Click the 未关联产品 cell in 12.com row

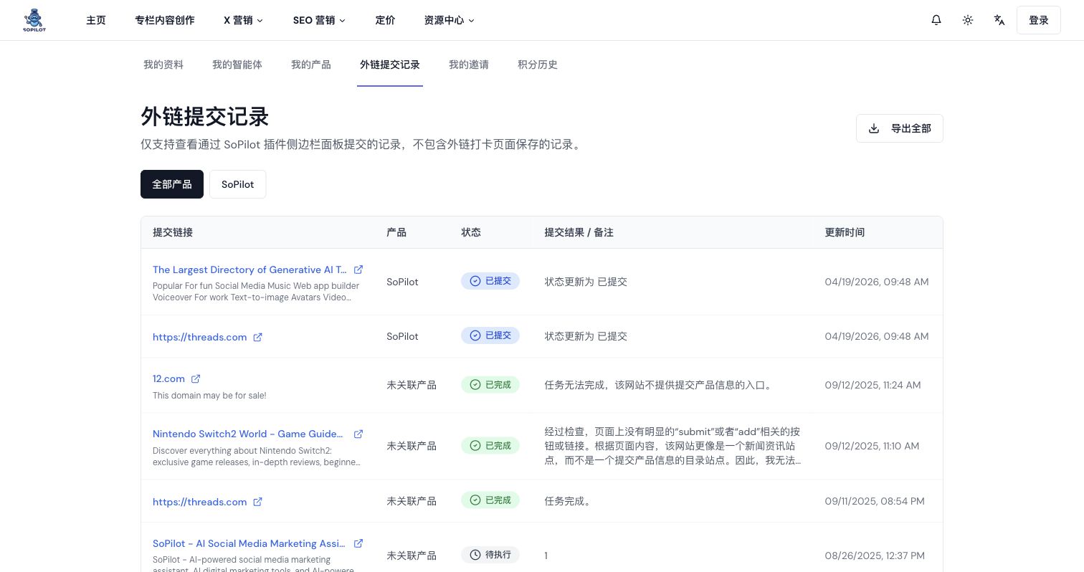coord(412,385)
